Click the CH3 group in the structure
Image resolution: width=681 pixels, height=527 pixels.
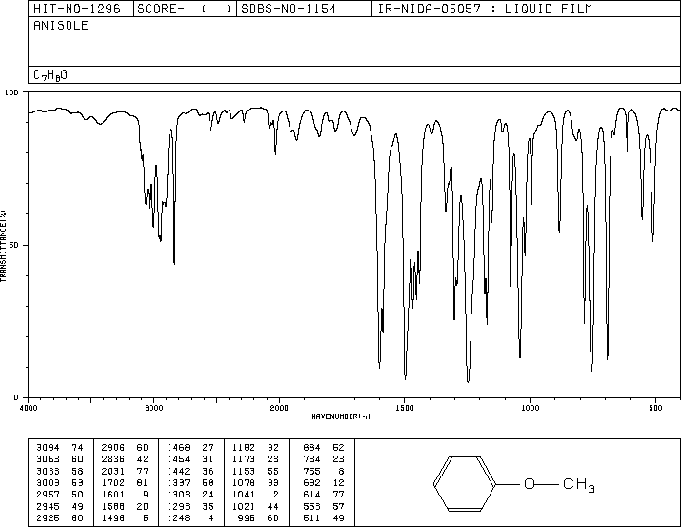point(578,486)
